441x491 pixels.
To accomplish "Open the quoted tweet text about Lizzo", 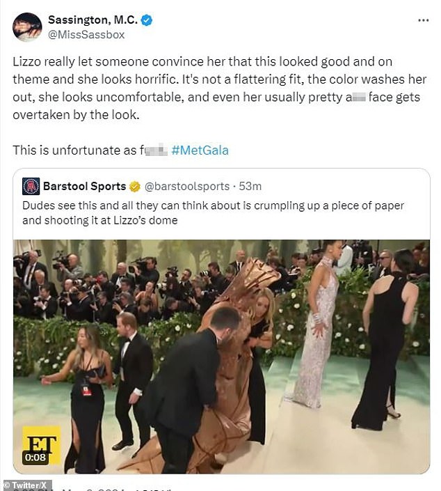I will coord(213,213).
